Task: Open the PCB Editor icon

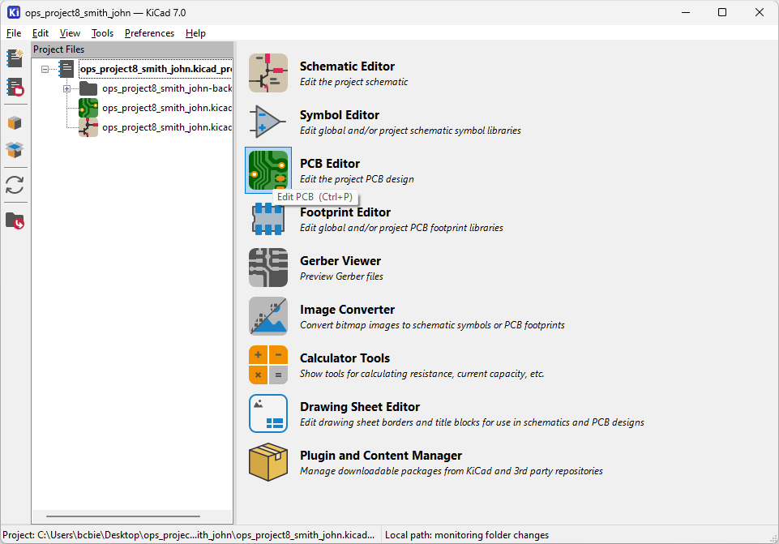Action: (x=268, y=170)
